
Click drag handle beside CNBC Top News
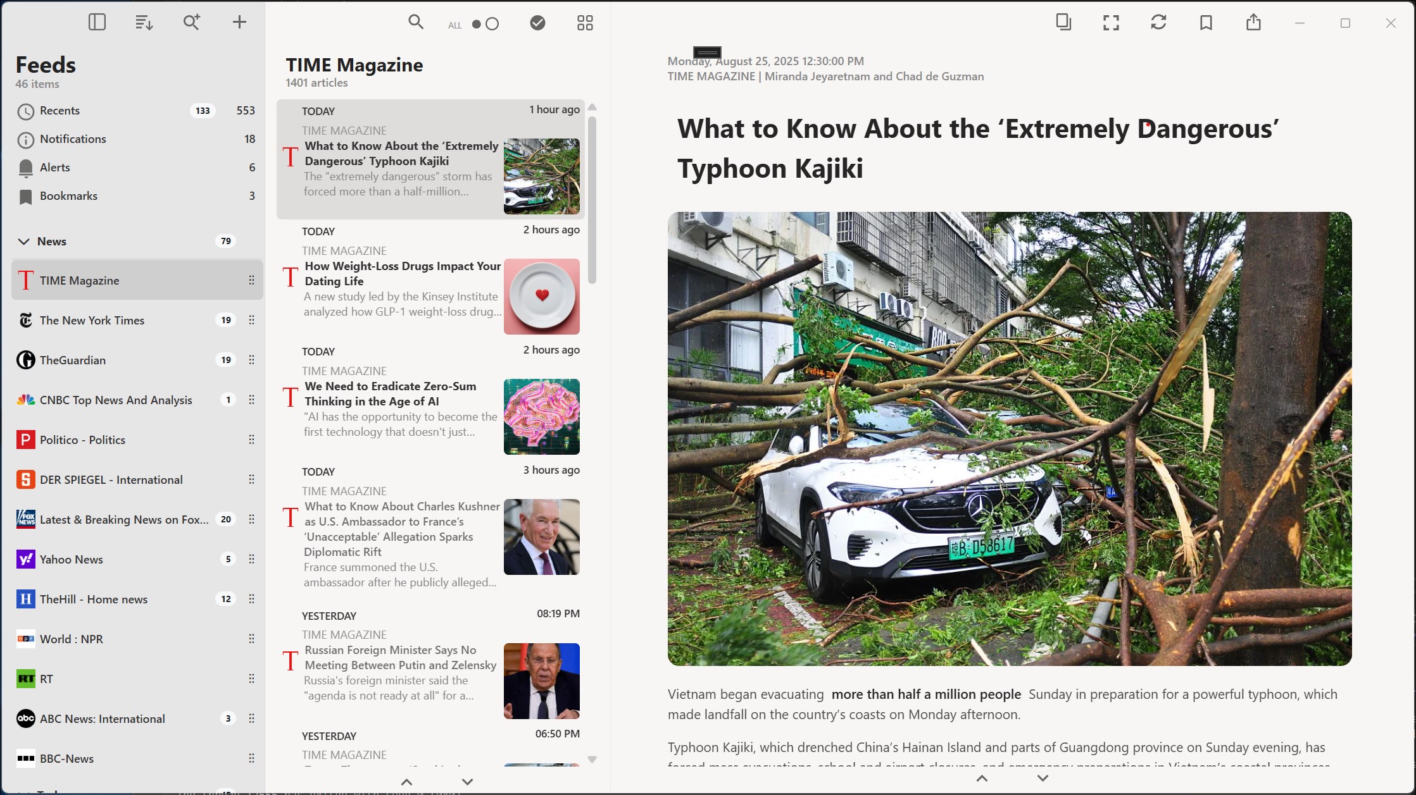coord(251,400)
